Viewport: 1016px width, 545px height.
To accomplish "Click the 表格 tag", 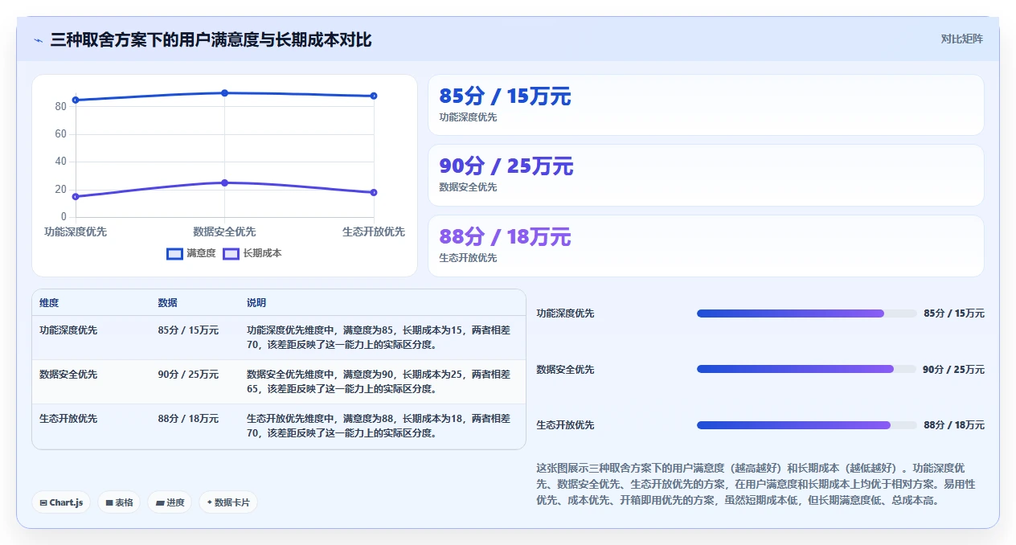I will pyautogui.click(x=119, y=502).
